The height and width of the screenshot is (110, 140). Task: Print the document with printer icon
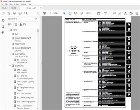20,13
